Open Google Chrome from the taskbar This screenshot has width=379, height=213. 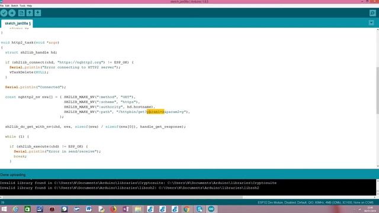187,209
